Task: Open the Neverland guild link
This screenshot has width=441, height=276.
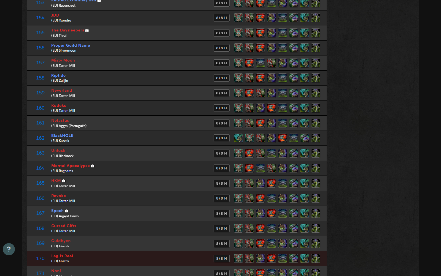Action: (x=61, y=90)
